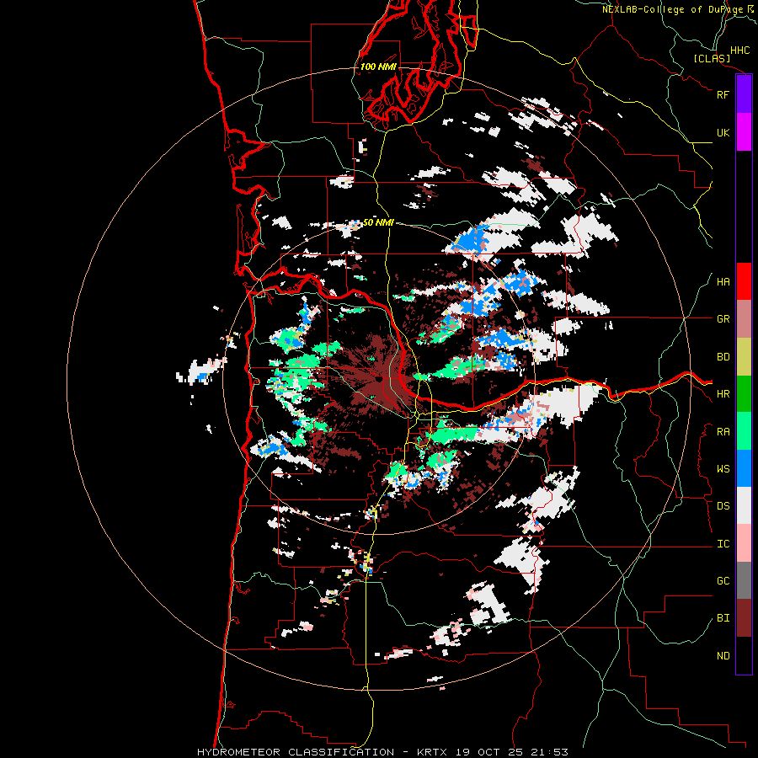The image size is (758, 758).
Task: Click the blue WS legend color swatch
Action: pos(744,468)
